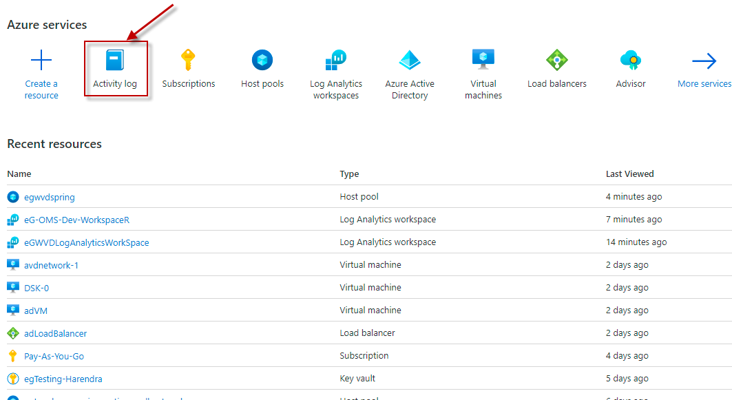This screenshot has width=732, height=400.
Task: Click the Subscriptions label
Action: [x=189, y=83]
